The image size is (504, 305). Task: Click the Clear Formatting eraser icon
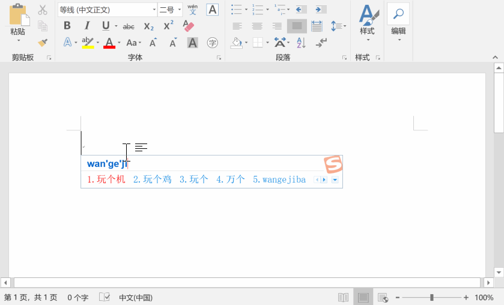click(189, 26)
